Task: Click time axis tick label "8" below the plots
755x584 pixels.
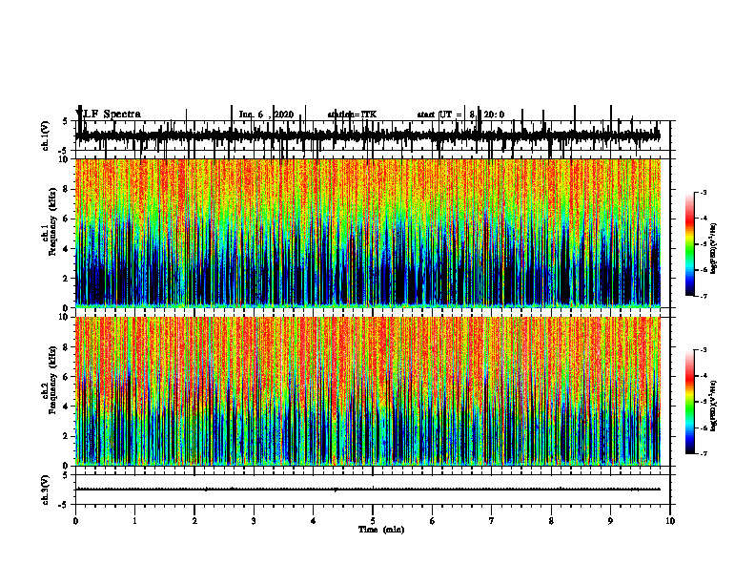Action: tap(551, 521)
